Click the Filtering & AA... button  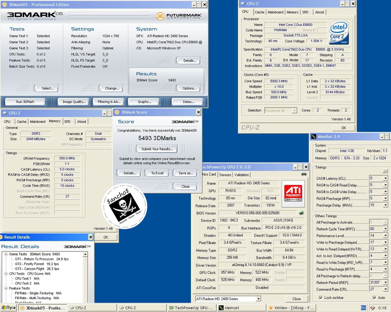pyautogui.click(x=109, y=102)
